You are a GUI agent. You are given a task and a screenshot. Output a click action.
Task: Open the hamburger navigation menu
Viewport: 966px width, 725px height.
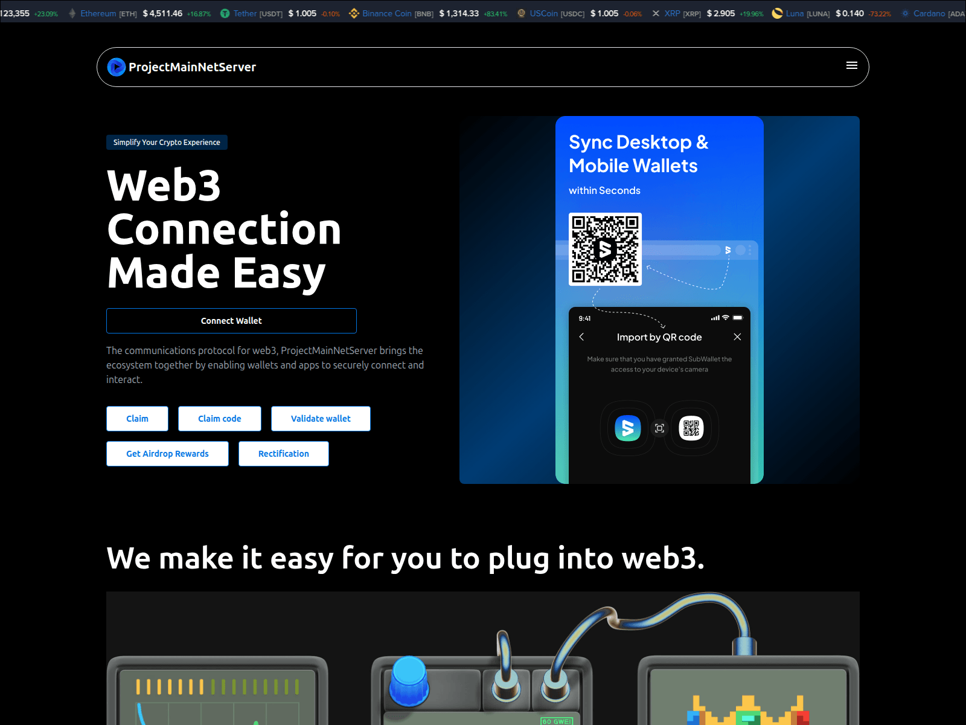click(x=851, y=66)
